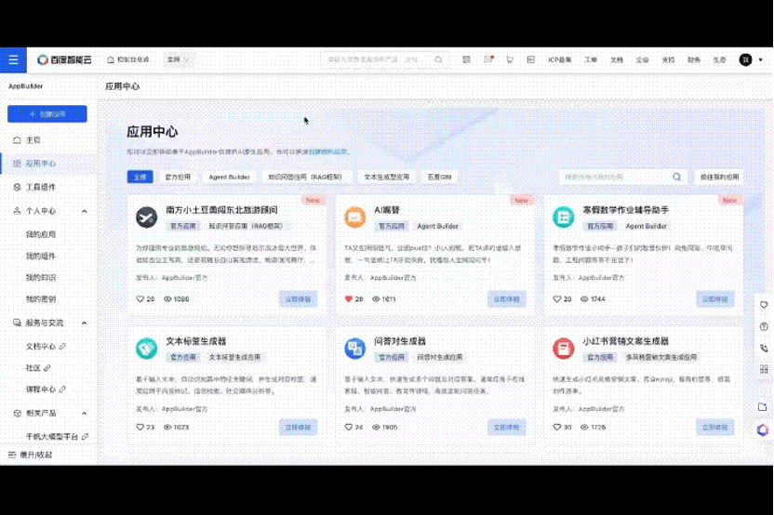Viewport: 774px width, 515px height.
Task: Click the square icon left of ICP备案
Action: (530, 59)
